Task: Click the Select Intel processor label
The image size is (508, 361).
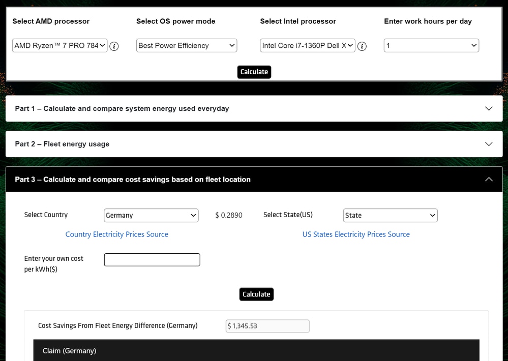Action: [x=298, y=21]
